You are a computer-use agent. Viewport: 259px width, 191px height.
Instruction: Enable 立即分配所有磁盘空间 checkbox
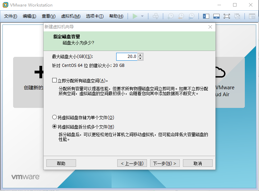(x=54, y=80)
